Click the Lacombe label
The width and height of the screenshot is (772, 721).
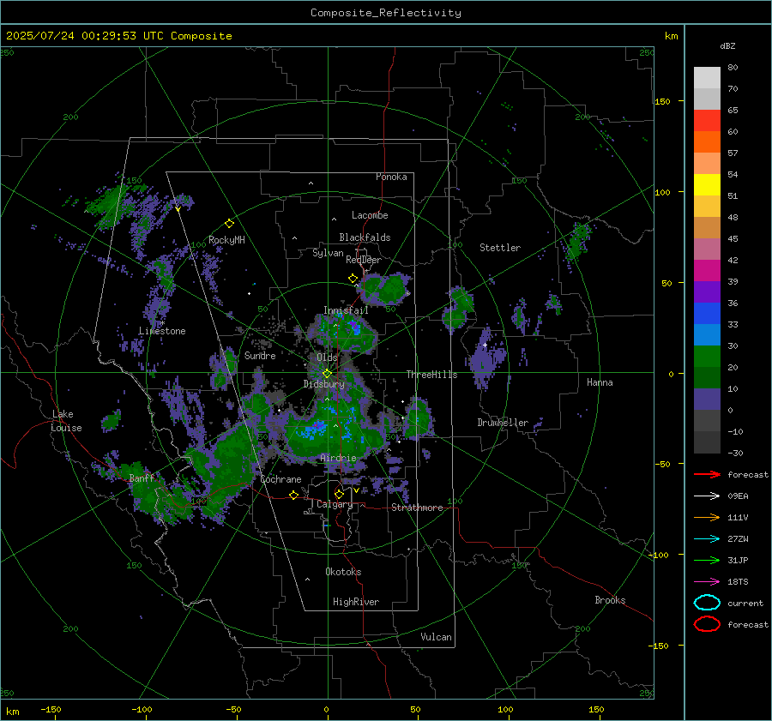pos(370,215)
